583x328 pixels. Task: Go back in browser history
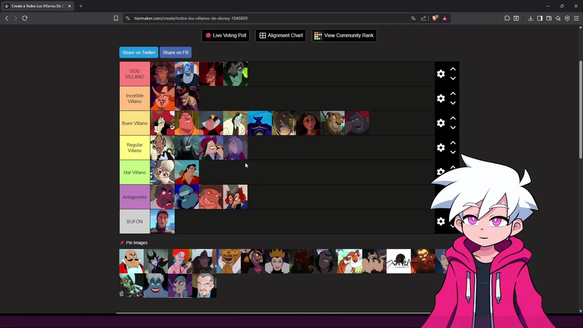tap(6, 18)
